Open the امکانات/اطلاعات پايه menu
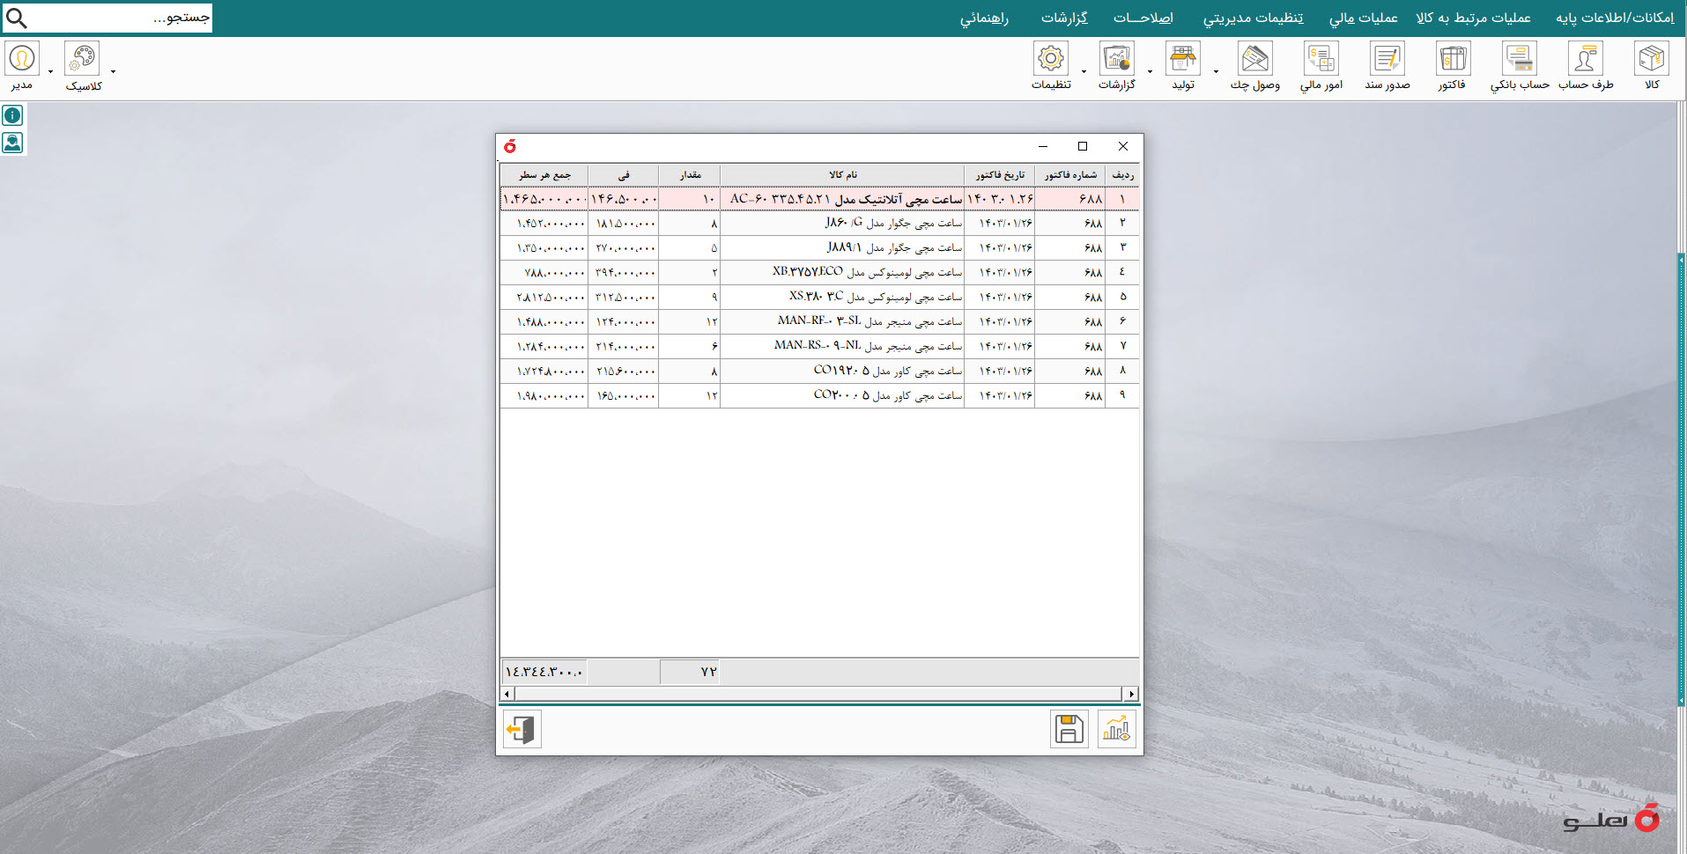This screenshot has width=1687, height=854. [1615, 18]
